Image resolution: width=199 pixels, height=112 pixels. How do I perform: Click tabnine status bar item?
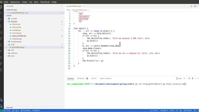click(x=36, y=110)
